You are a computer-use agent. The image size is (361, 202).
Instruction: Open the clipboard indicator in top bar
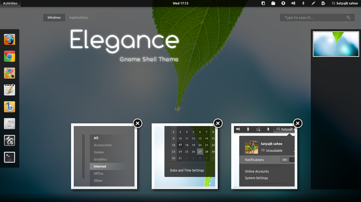263,3
